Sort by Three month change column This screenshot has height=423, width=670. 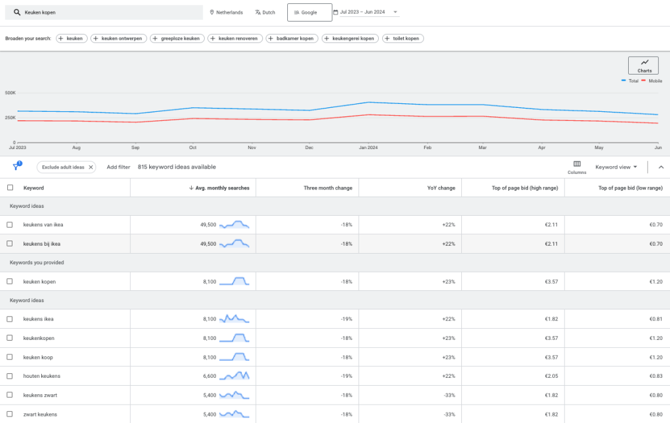(328, 188)
